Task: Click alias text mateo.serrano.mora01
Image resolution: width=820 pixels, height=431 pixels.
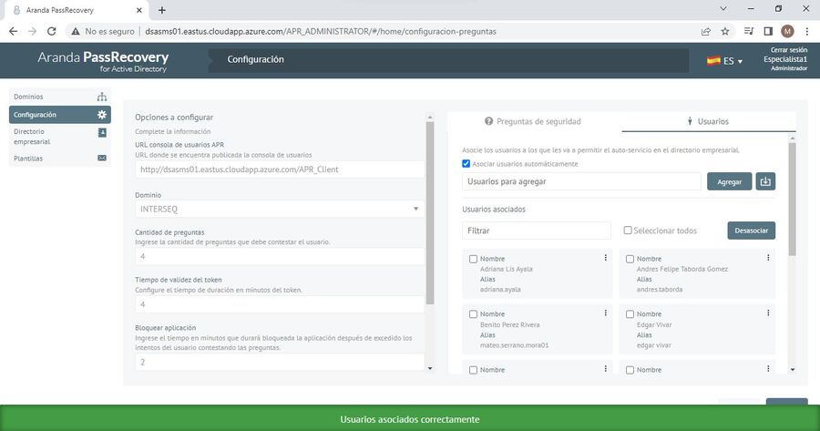Action: point(514,345)
